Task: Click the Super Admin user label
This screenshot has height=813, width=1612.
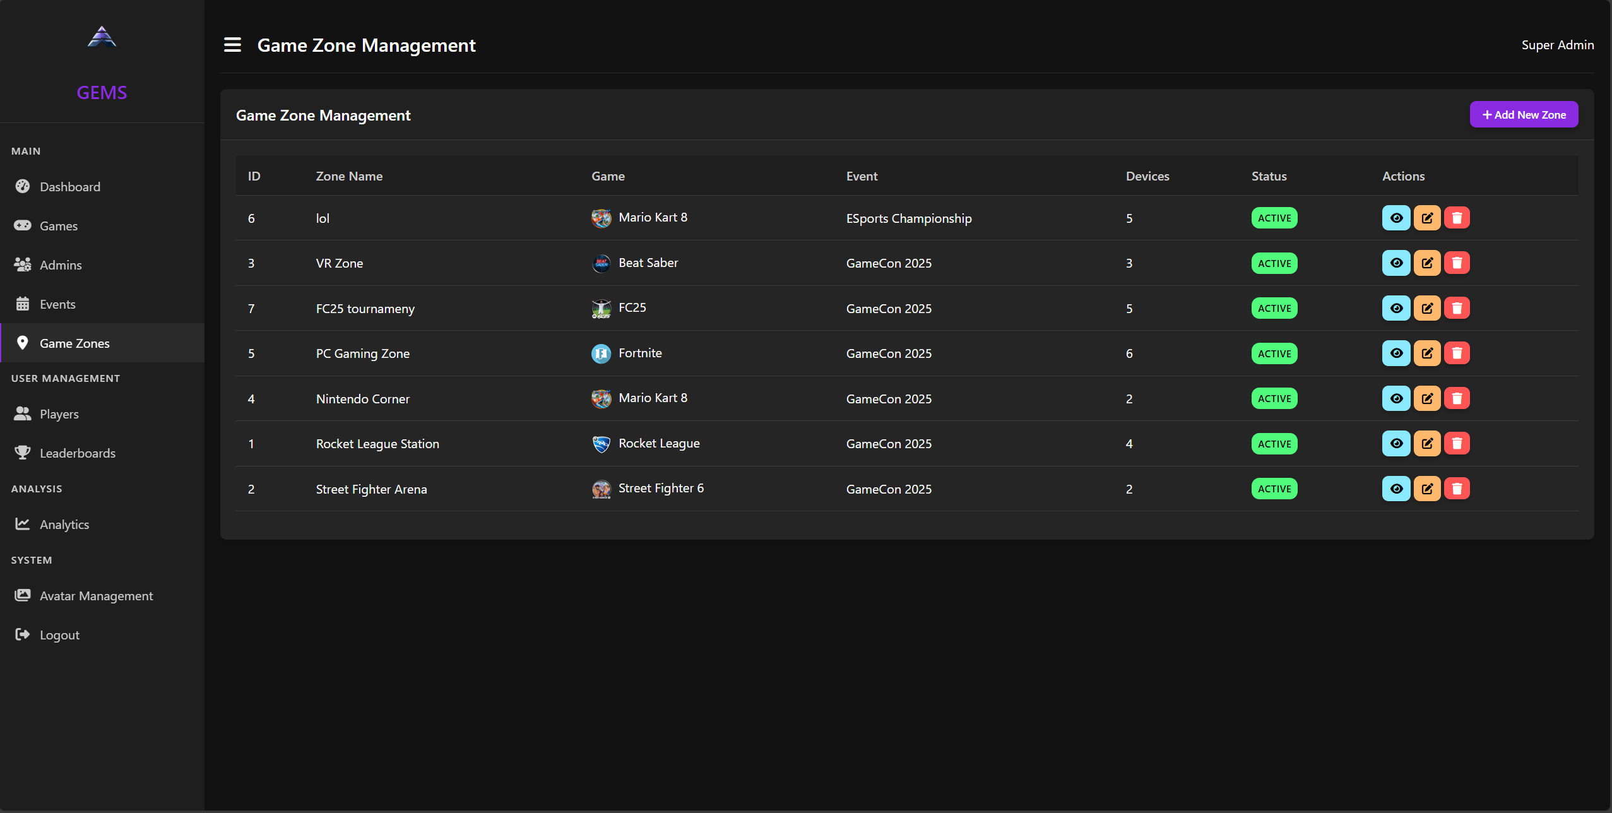Action: pos(1557,45)
